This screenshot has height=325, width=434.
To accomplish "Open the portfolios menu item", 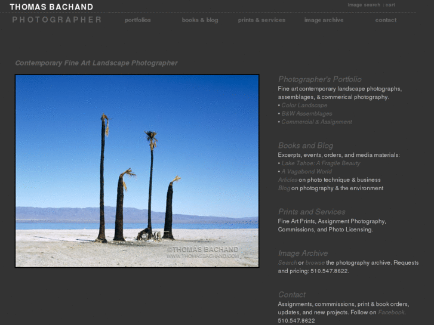I will tap(137, 20).
